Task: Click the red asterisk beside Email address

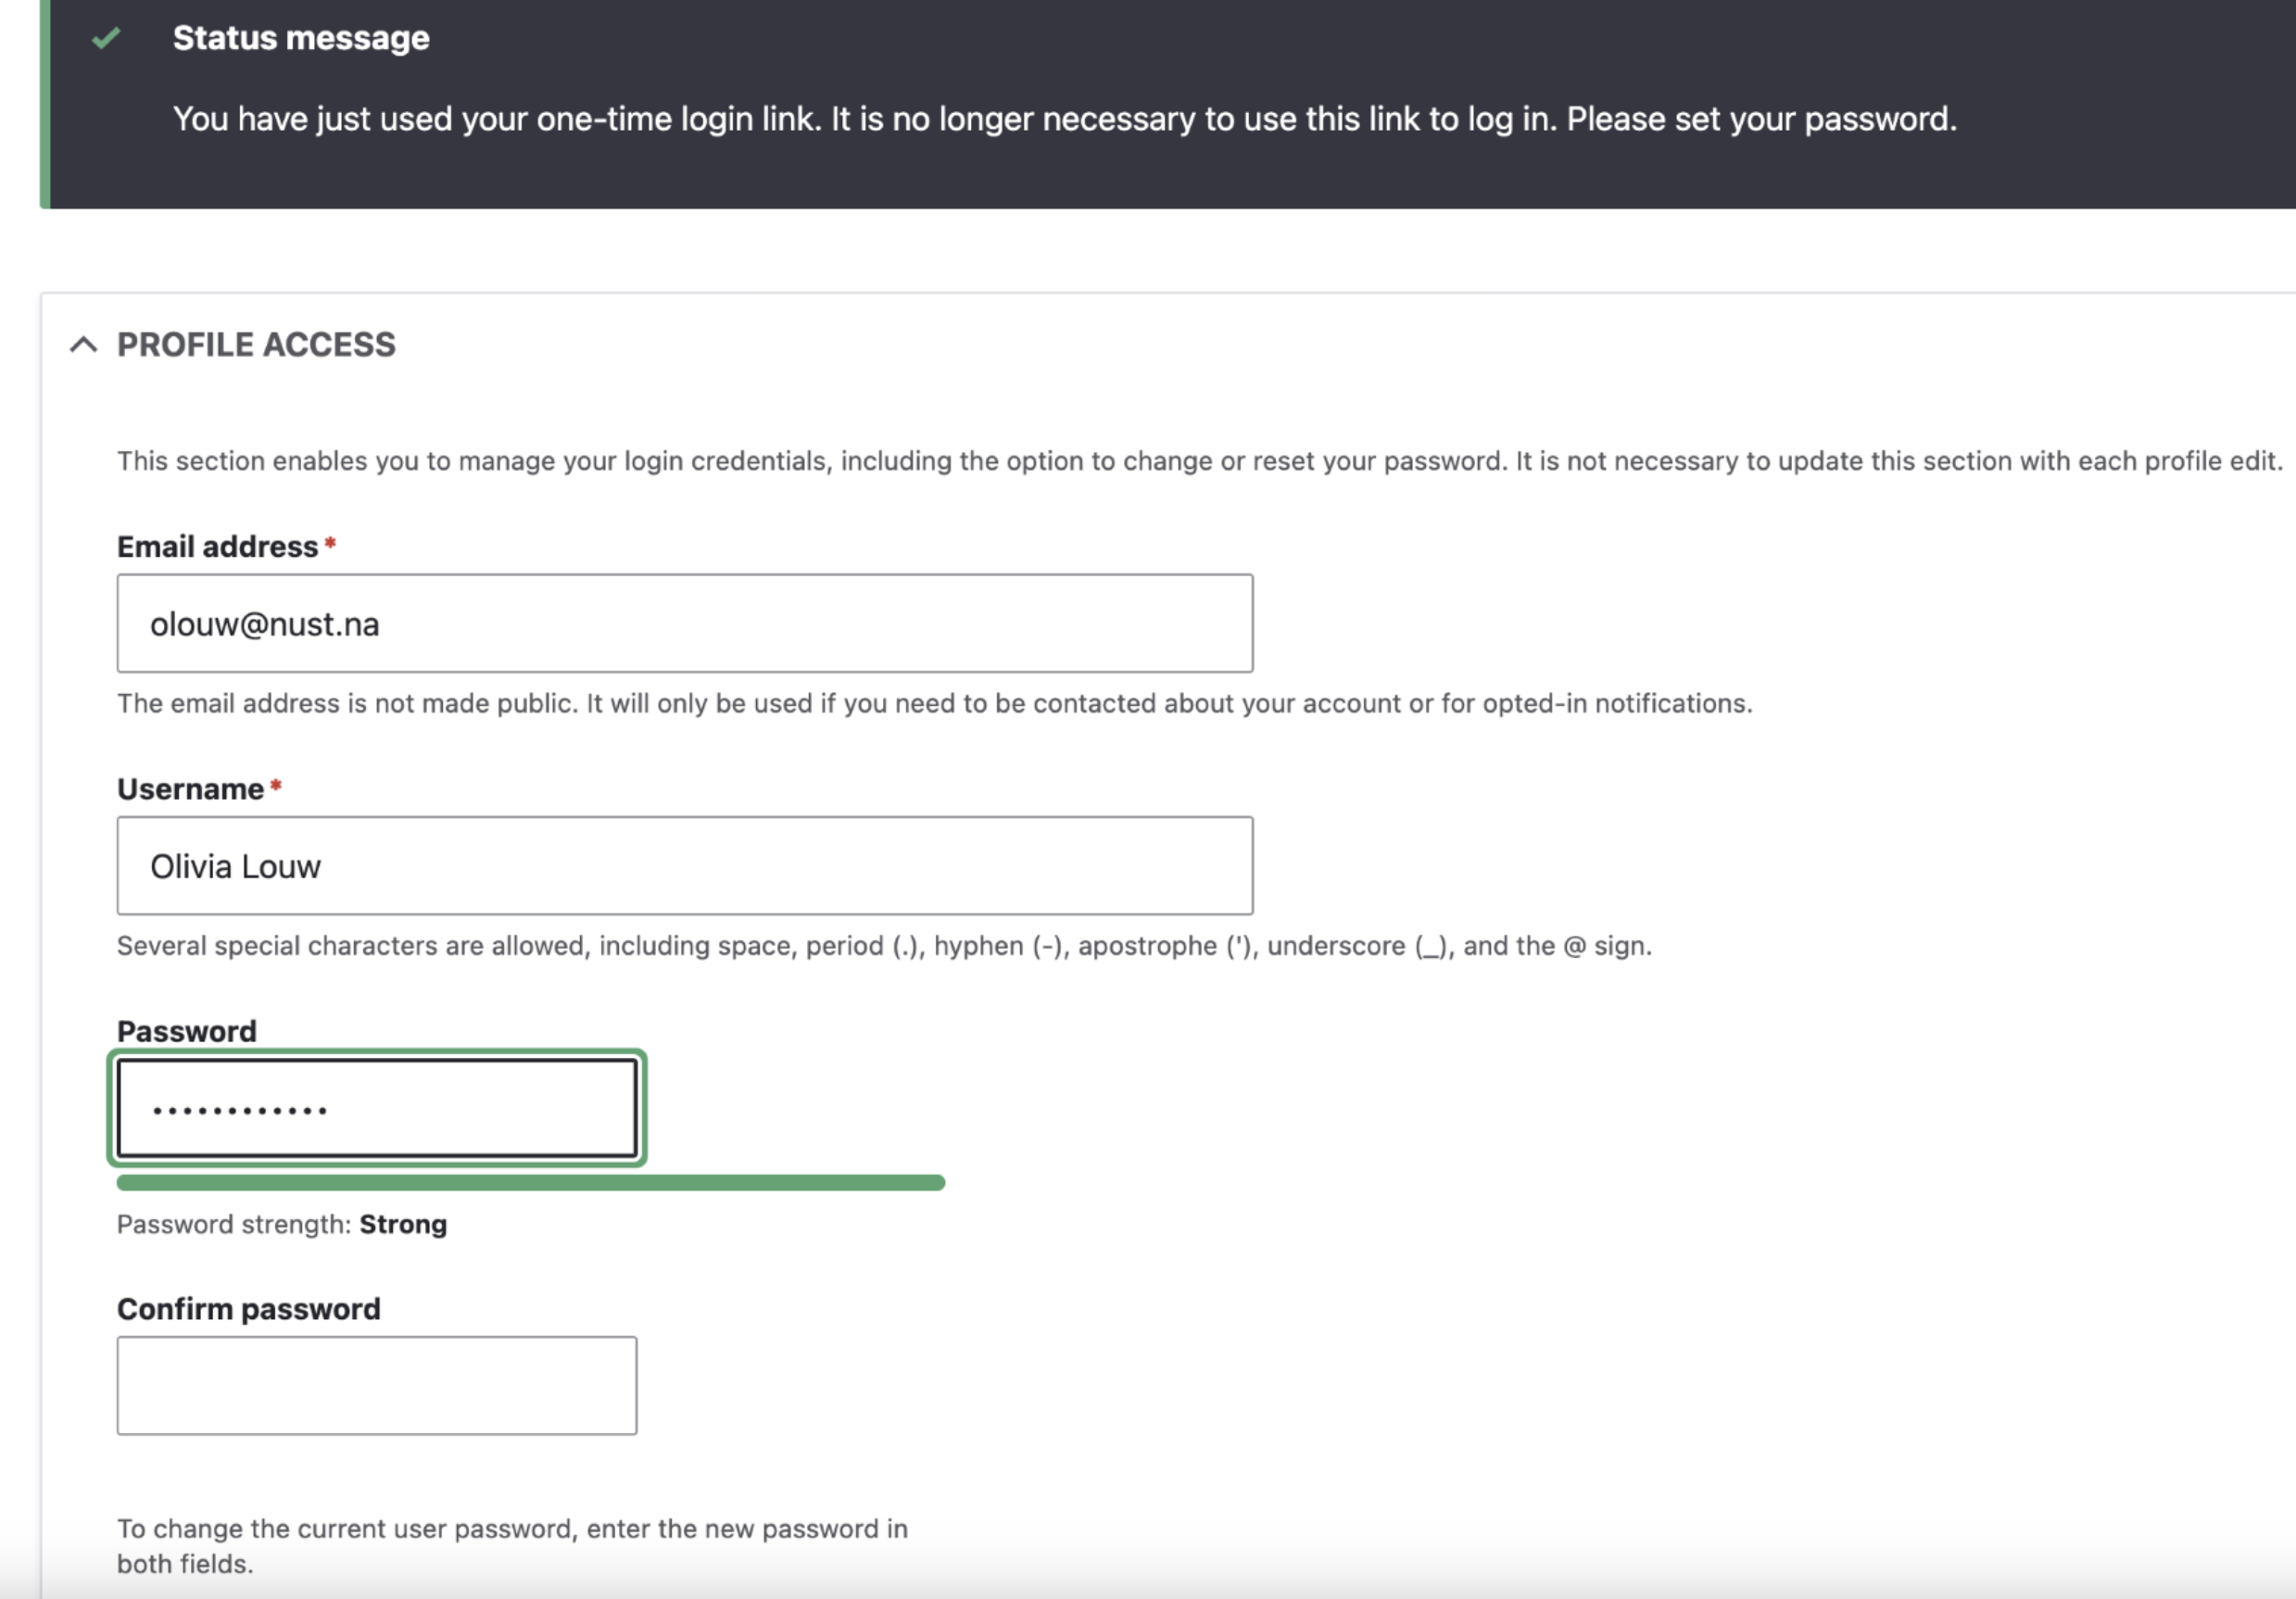Action: (330, 543)
